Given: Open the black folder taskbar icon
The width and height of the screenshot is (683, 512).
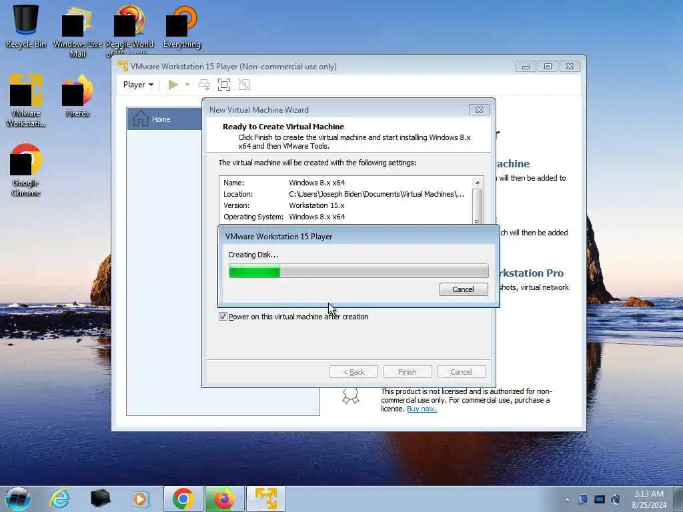Looking at the screenshot, I should [x=100, y=499].
